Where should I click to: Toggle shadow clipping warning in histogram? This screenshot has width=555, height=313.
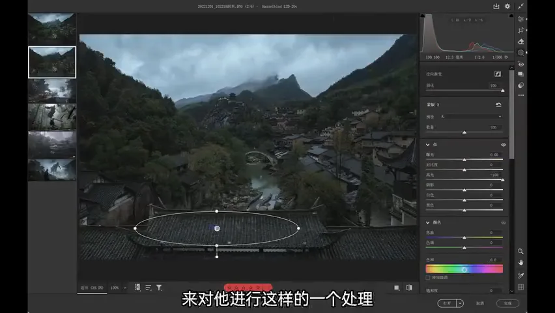click(x=422, y=16)
